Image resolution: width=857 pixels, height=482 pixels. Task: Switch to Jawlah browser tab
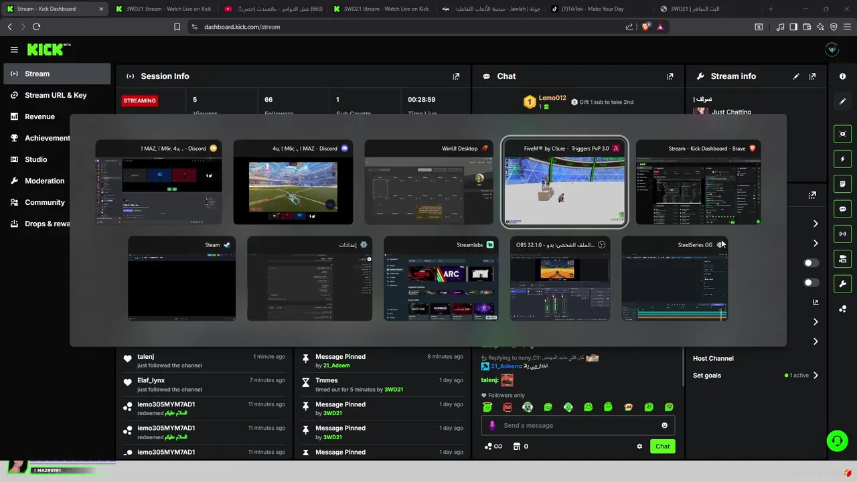click(491, 9)
